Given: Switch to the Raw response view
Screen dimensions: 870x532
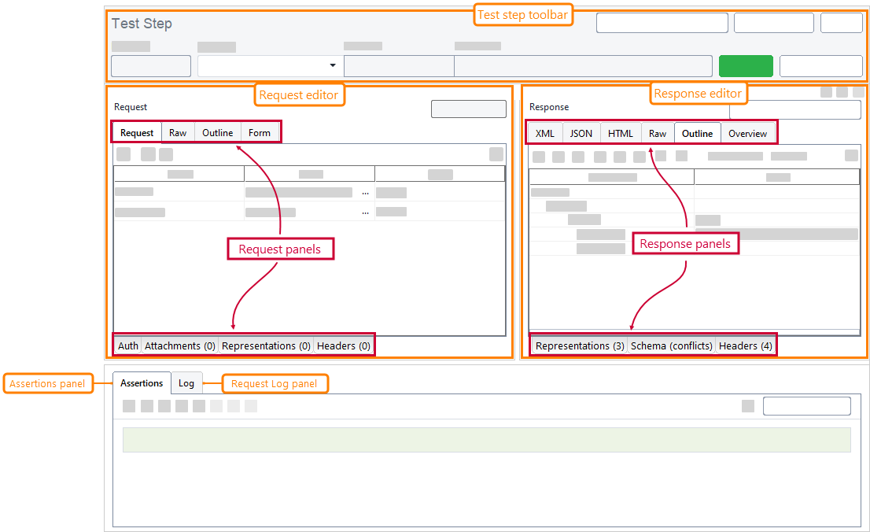Looking at the screenshot, I should (657, 132).
